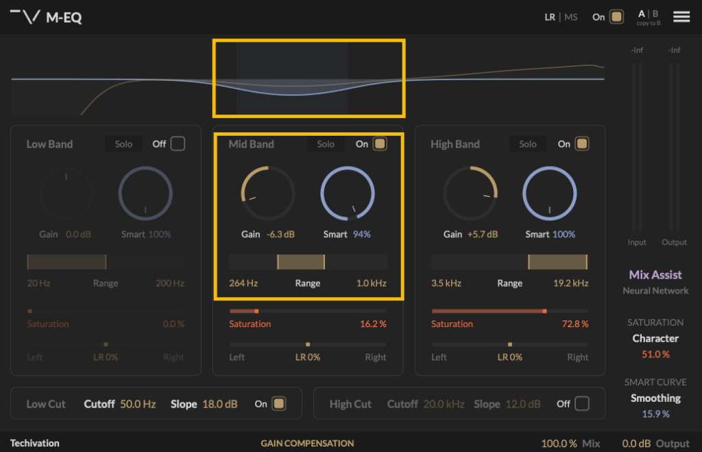Click the High Band Gain knob

(x=470, y=193)
